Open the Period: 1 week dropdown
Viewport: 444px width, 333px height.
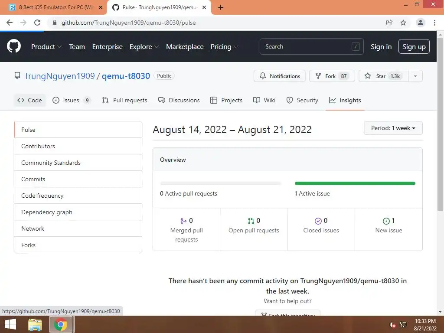pyautogui.click(x=393, y=128)
